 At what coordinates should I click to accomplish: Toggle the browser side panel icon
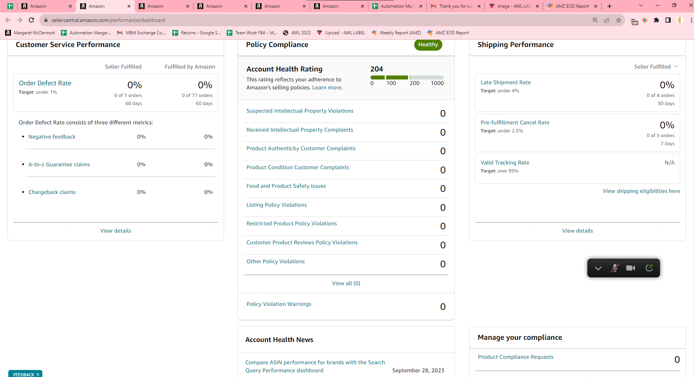[668, 20]
